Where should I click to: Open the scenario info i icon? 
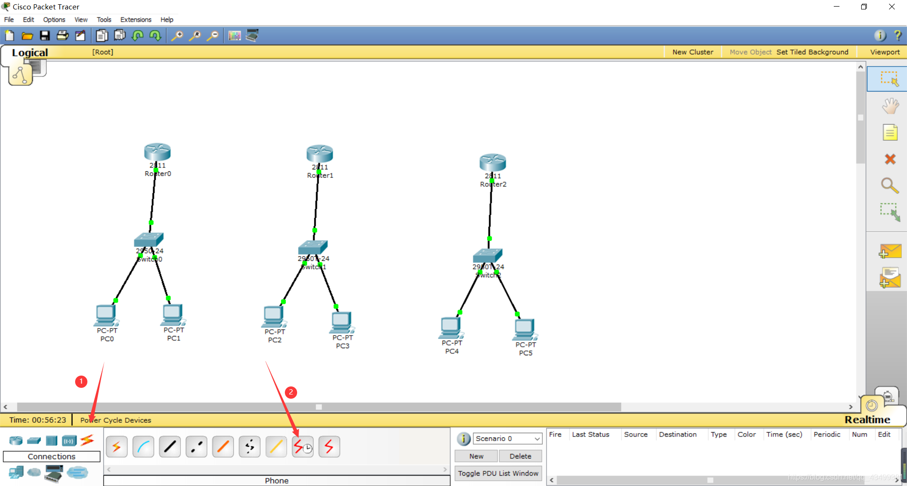point(464,439)
